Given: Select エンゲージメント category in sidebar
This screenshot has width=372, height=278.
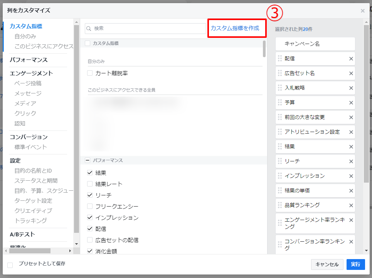Looking at the screenshot, I should 31,73.
